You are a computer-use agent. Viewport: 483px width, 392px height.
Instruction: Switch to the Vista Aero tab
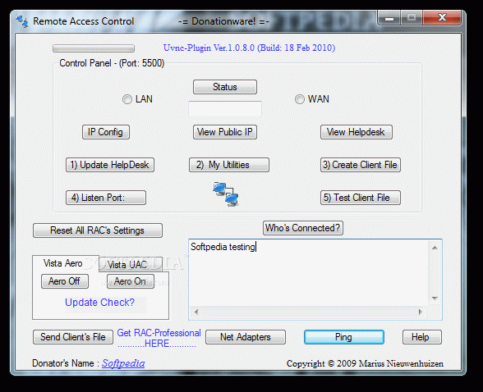(x=62, y=263)
